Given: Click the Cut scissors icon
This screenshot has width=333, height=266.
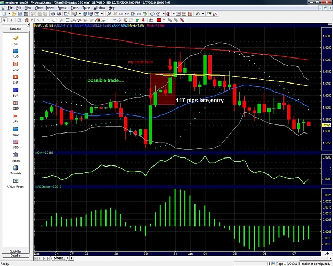Looking at the screenshot, I should [x=34, y=14].
